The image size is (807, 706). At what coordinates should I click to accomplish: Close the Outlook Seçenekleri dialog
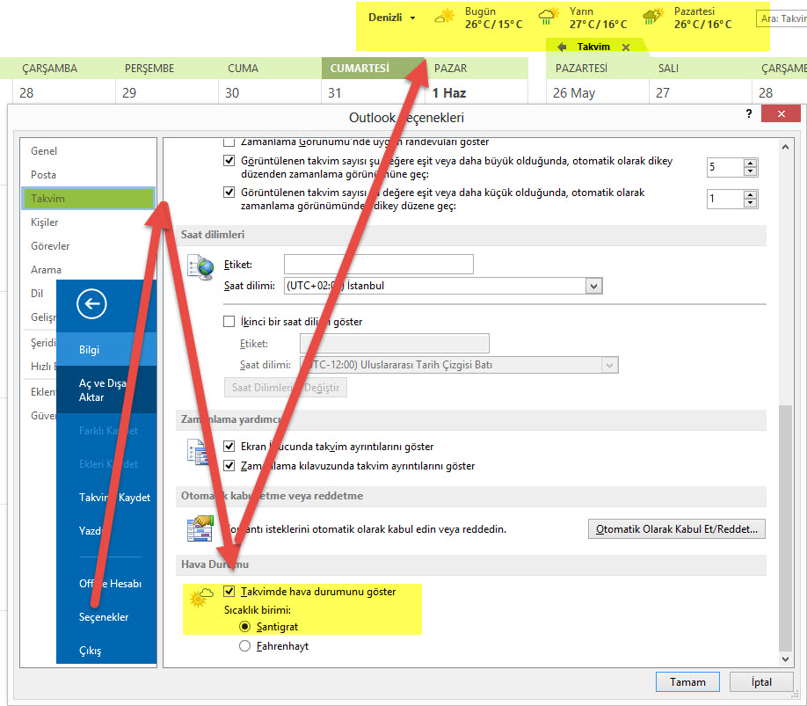coord(781,113)
